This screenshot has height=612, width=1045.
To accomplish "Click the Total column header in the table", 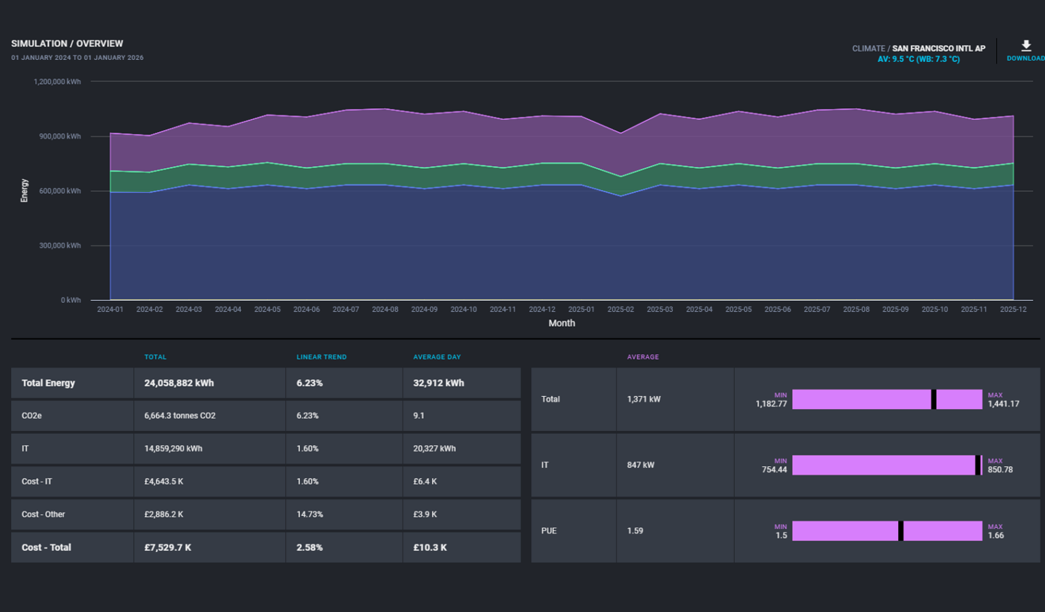I will pos(155,357).
